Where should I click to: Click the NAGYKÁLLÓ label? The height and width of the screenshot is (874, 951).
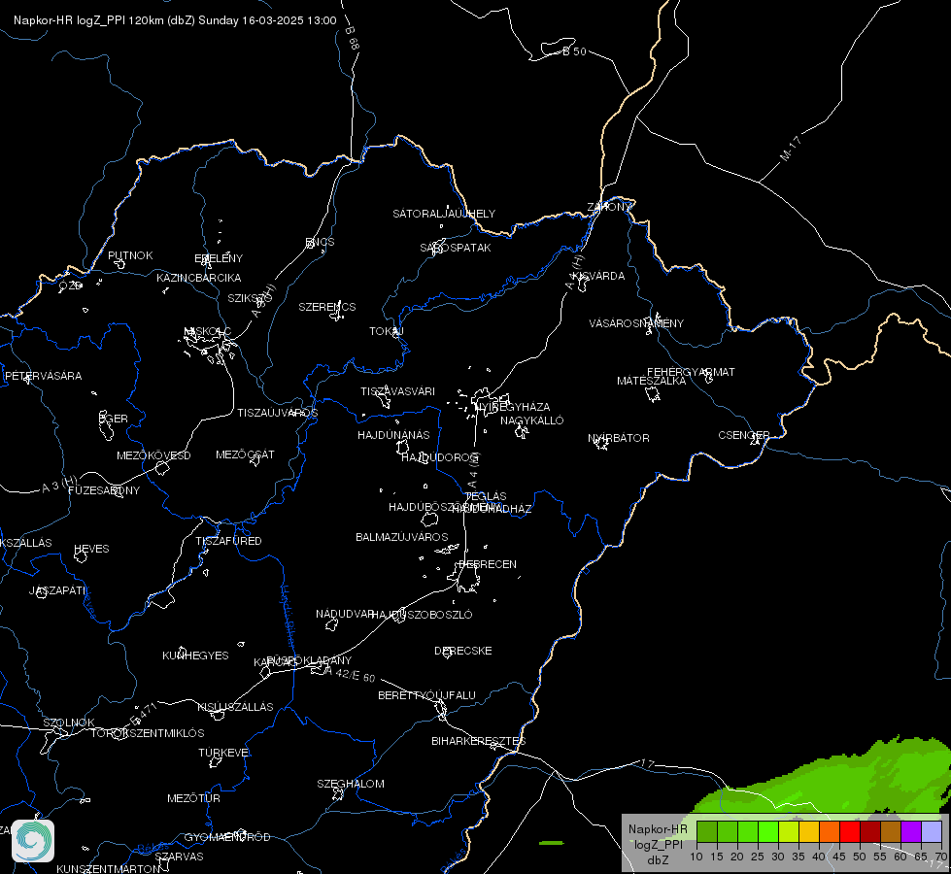point(532,420)
